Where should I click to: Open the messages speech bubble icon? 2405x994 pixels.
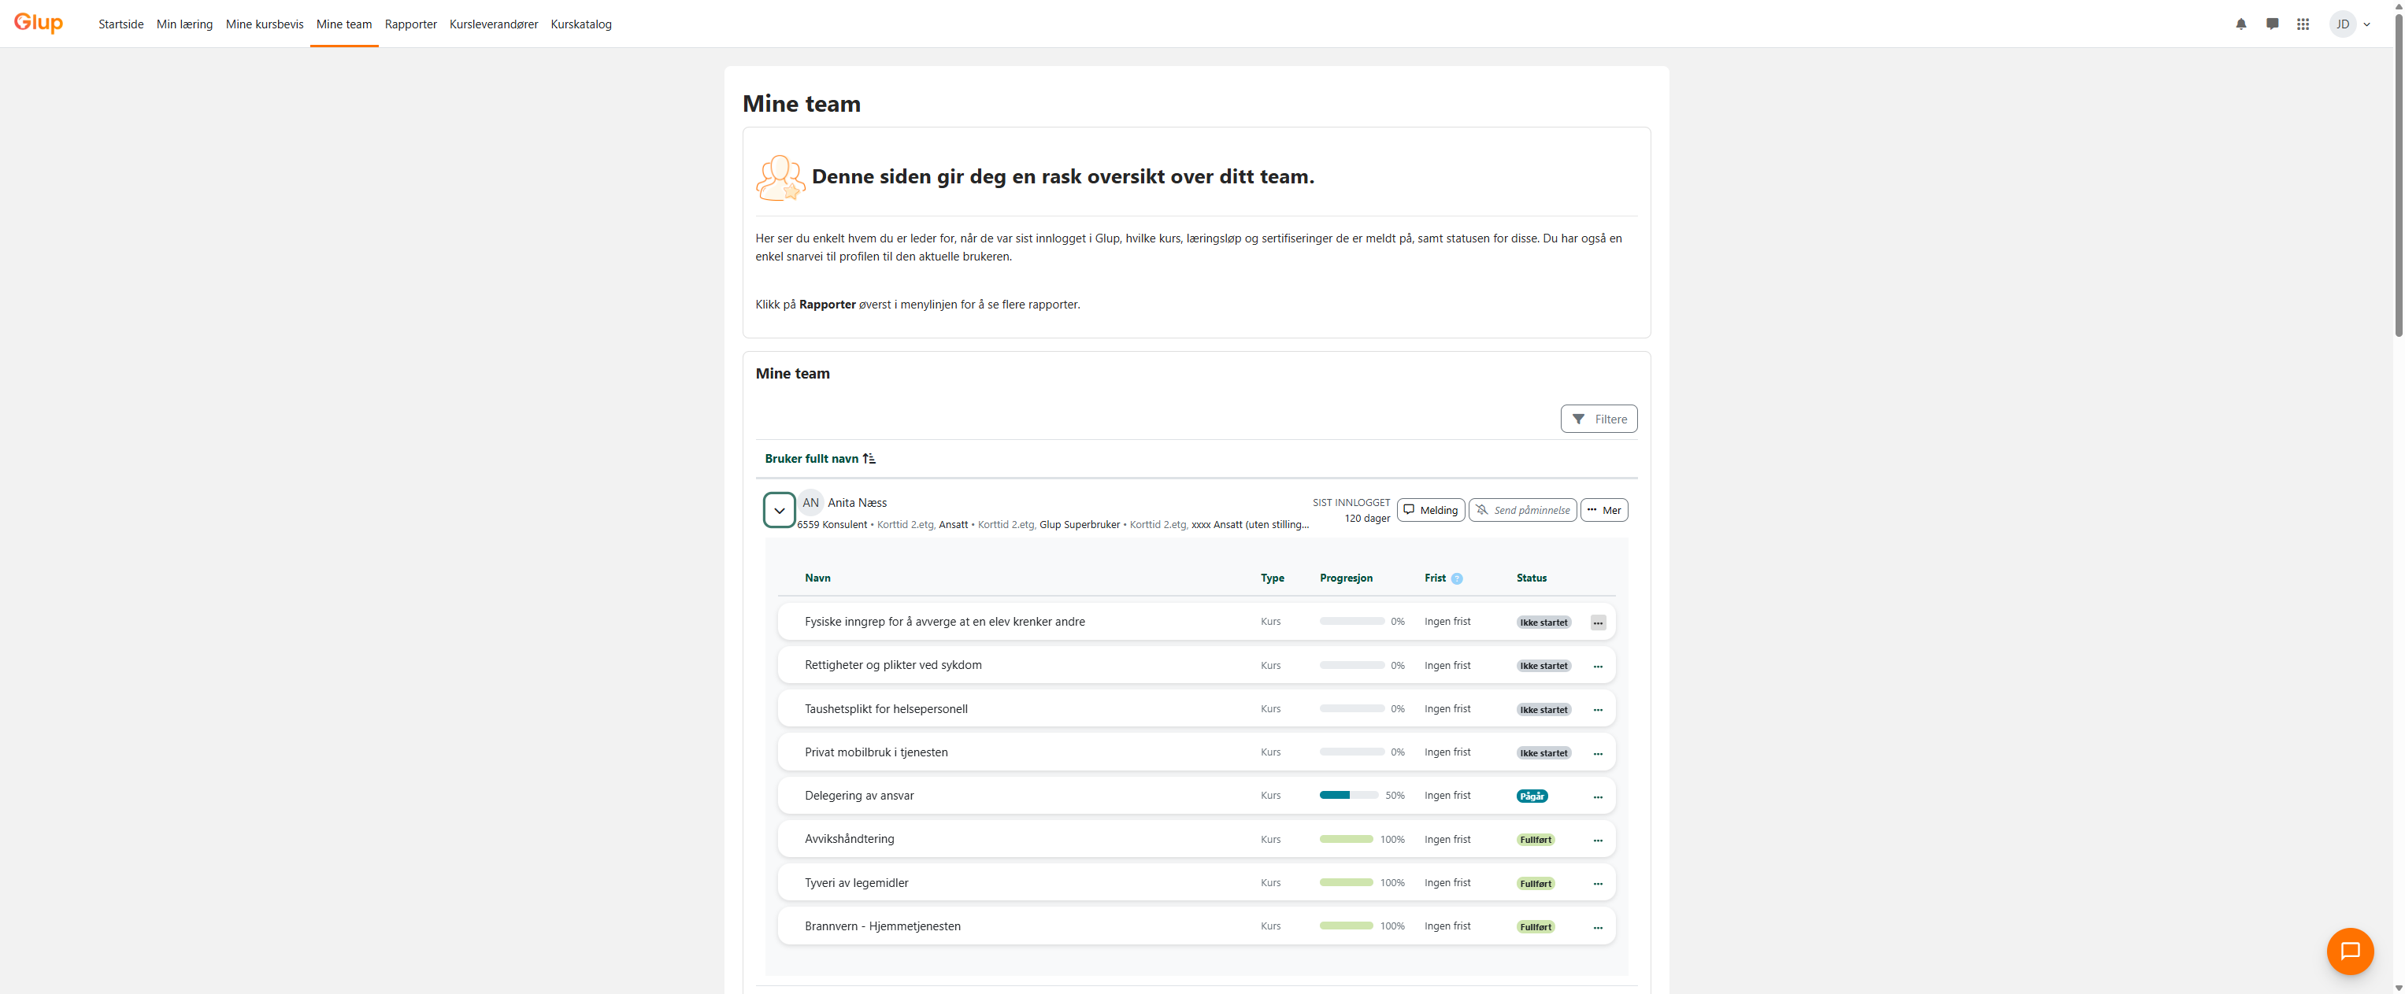point(2273,24)
